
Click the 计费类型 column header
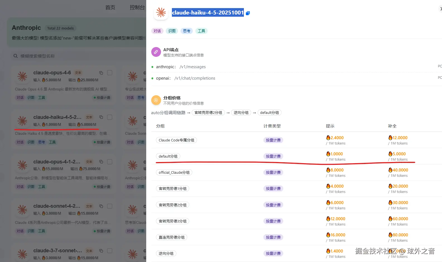click(x=272, y=126)
